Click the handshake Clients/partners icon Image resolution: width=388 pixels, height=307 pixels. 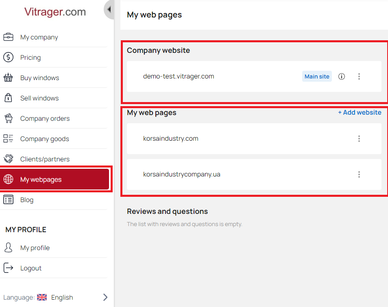click(x=8, y=159)
